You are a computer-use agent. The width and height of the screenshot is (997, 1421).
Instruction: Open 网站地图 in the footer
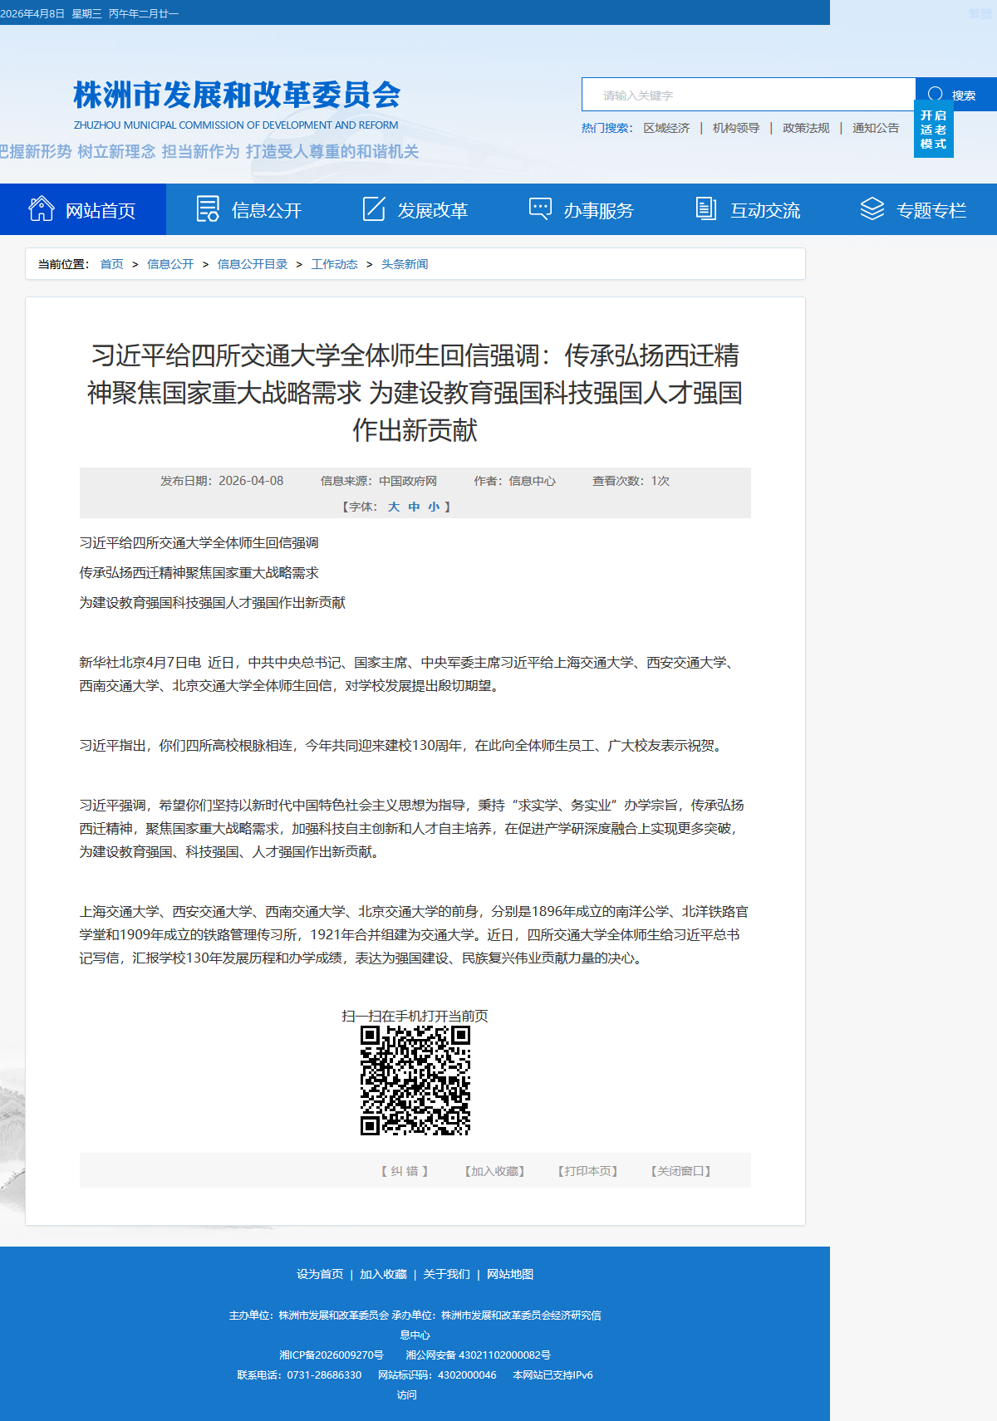pos(510,1274)
